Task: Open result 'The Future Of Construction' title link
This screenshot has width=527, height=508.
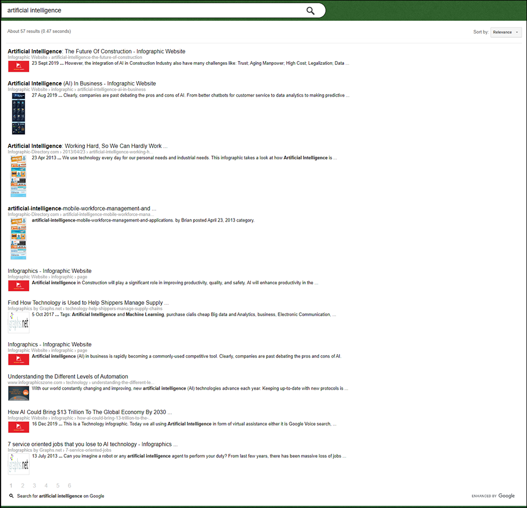Action: [x=96, y=51]
